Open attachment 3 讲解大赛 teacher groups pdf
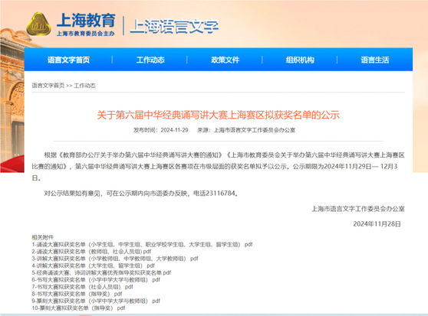The image size is (428, 316). 115,259
